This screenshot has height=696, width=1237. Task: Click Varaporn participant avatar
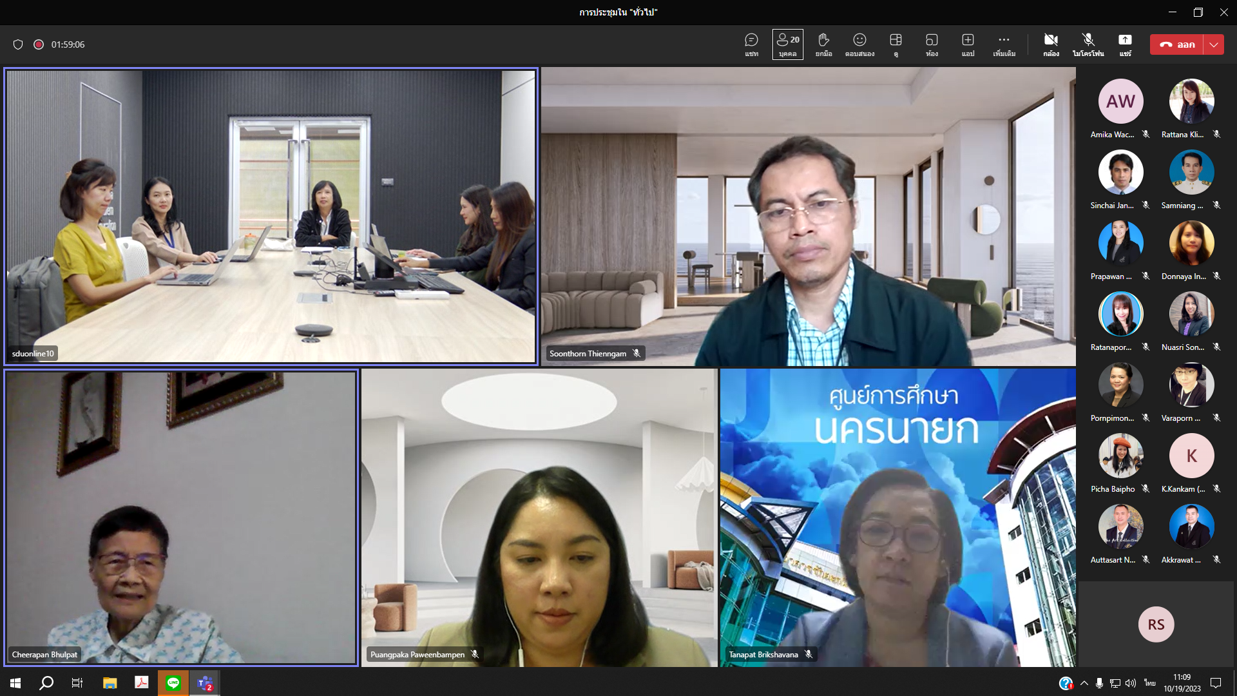point(1191,385)
